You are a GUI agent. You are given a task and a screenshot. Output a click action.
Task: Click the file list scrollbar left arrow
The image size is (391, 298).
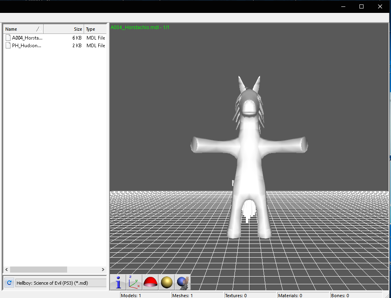pyautogui.click(x=6, y=269)
